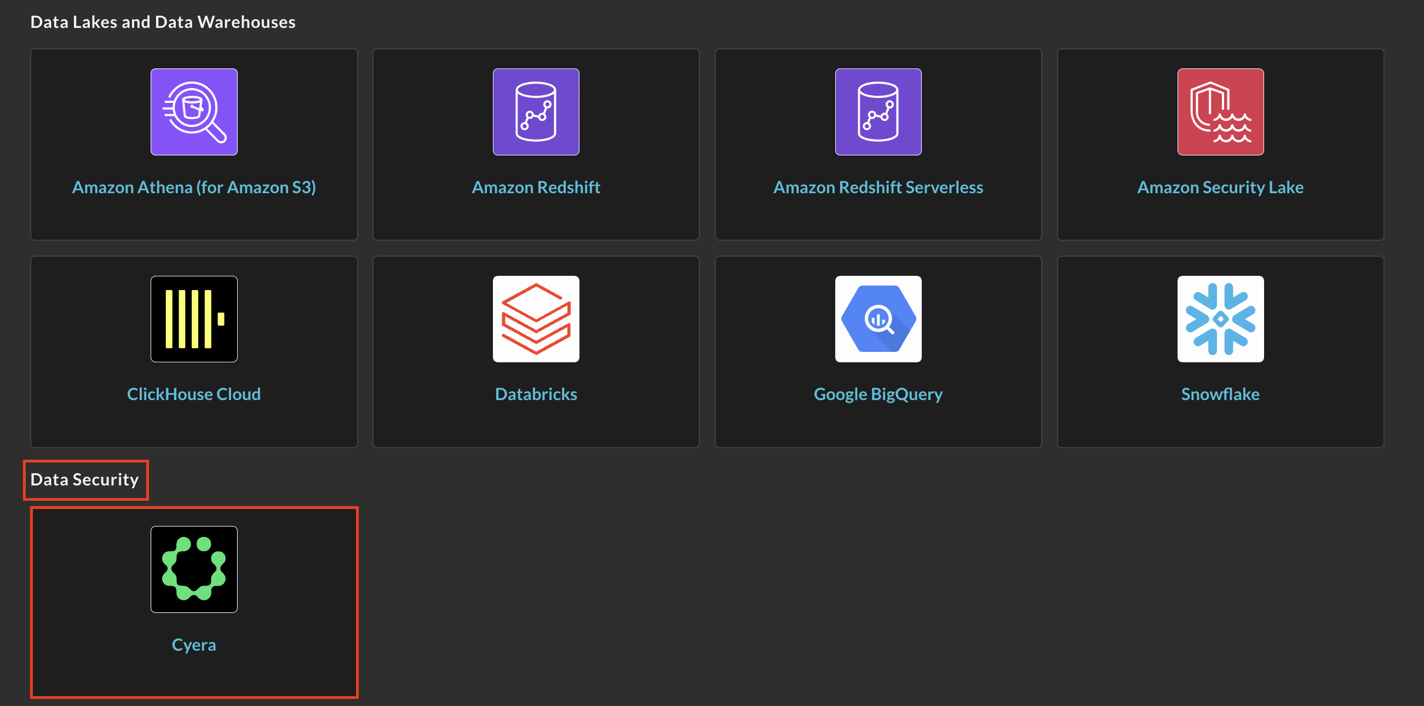Open the Google BigQuery text link
Screen dimensions: 1424x706
click(878, 395)
